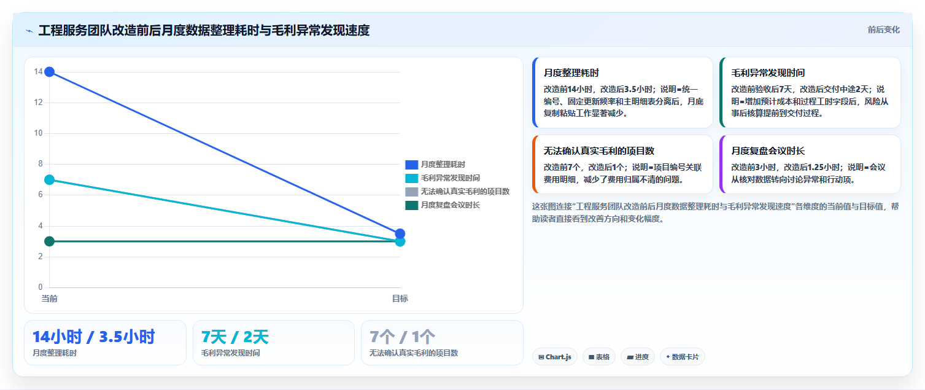Click the table icon in 表格 chip
The width and height of the screenshot is (925, 390).
tap(592, 357)
